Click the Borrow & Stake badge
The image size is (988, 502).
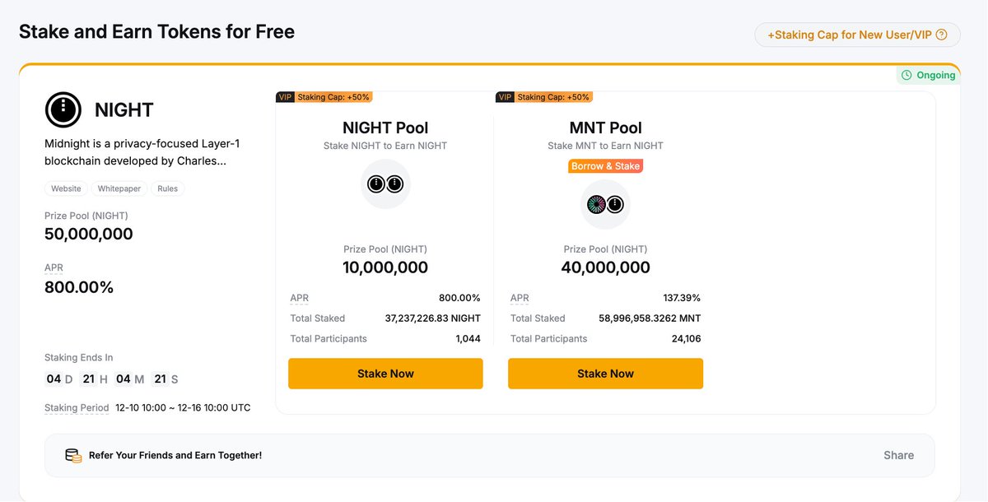tap(605, 166)
